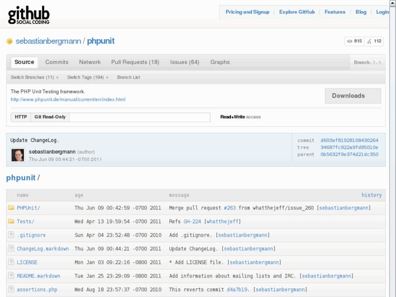396x297 pixels.
Task: Click the forks icon showing 112
Action: point(370,41)
